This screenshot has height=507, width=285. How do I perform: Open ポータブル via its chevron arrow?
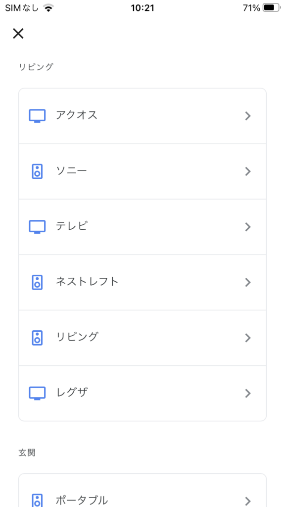[248, 501]
